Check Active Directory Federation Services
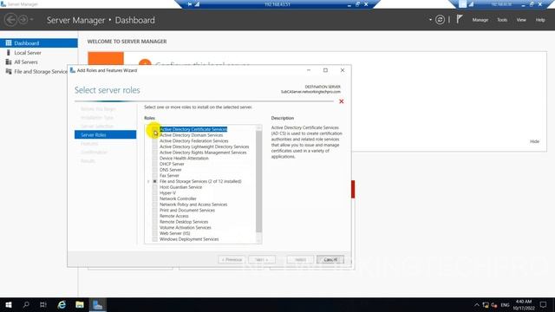Image resolution: width=555 pixels, height=312 pixels. click(x=155, y=140)
